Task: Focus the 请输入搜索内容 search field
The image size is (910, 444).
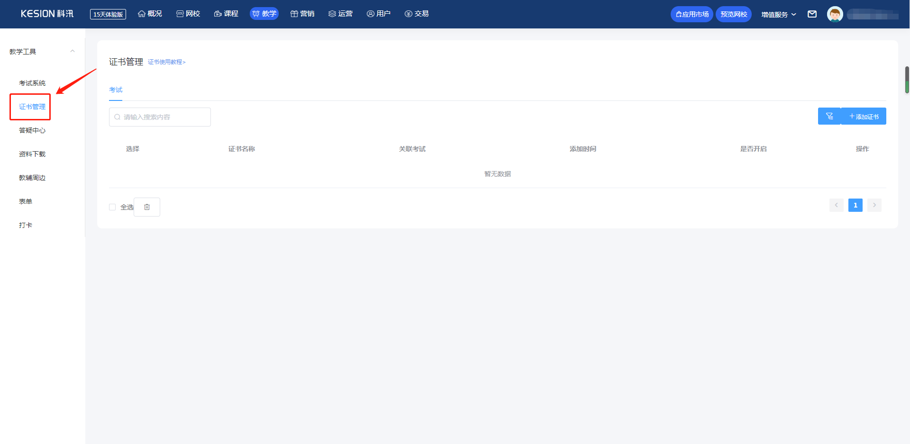Action: tap(160, 117)
